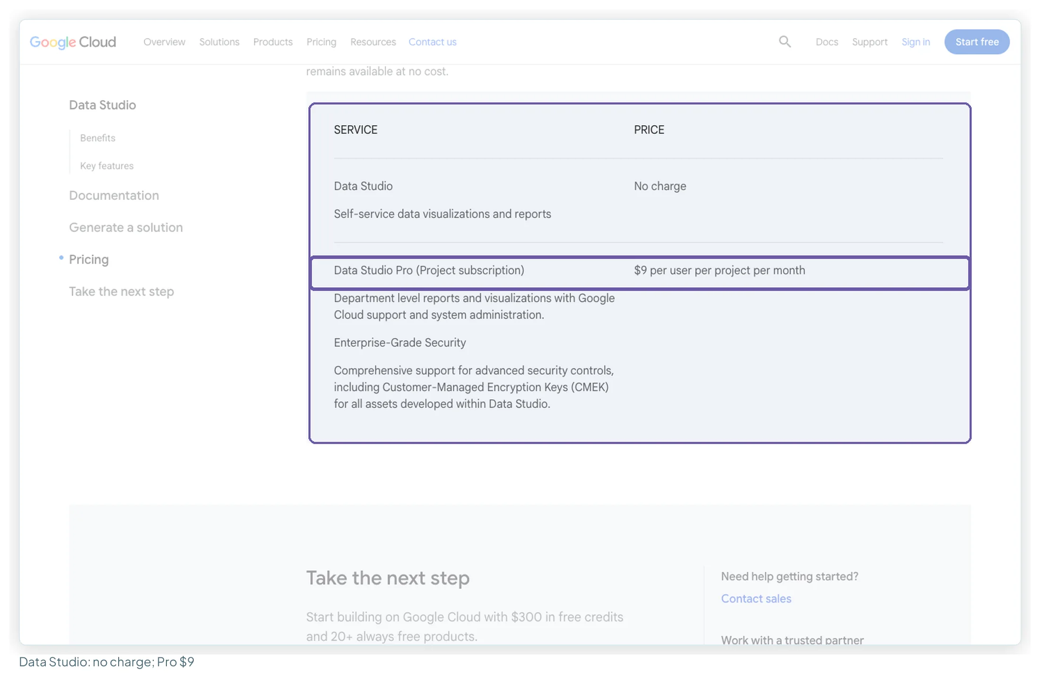
Task: Open the search magnifier icon
Action: click(x=785, y=42)
